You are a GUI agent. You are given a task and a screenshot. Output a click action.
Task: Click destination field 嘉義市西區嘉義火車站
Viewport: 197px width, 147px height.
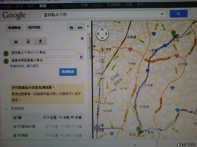coord(43,60)
